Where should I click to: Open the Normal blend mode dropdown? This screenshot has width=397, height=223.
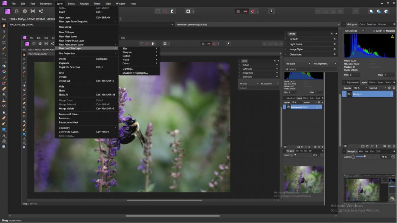tap(377, 88)
